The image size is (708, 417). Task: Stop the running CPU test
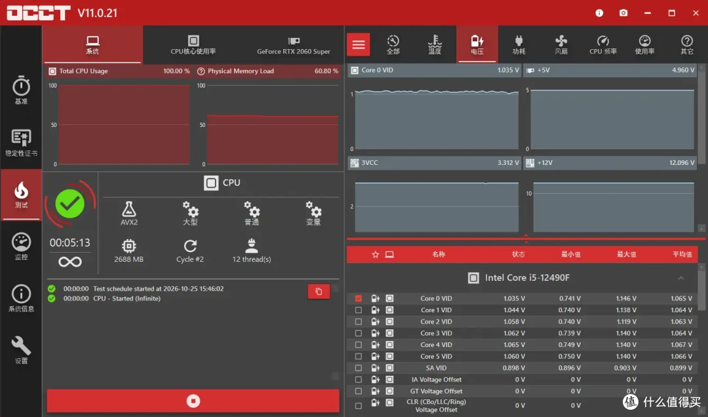(x=193, y=401)
